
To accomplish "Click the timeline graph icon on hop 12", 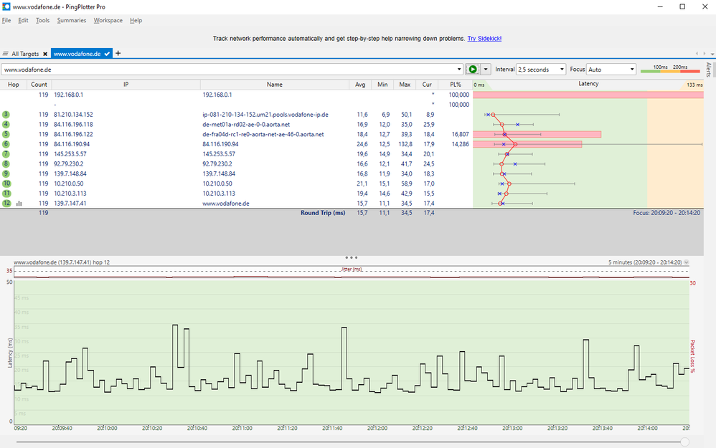I will click(x=19, y=204).
